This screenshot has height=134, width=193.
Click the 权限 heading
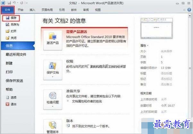(70, 61)
